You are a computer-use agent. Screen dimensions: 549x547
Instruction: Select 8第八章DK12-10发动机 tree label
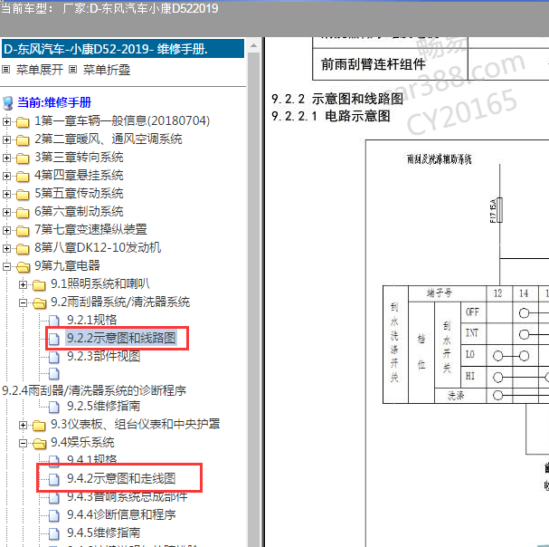(98, 248)
